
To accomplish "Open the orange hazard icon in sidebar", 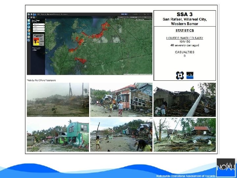I will (x=29, y=30).
